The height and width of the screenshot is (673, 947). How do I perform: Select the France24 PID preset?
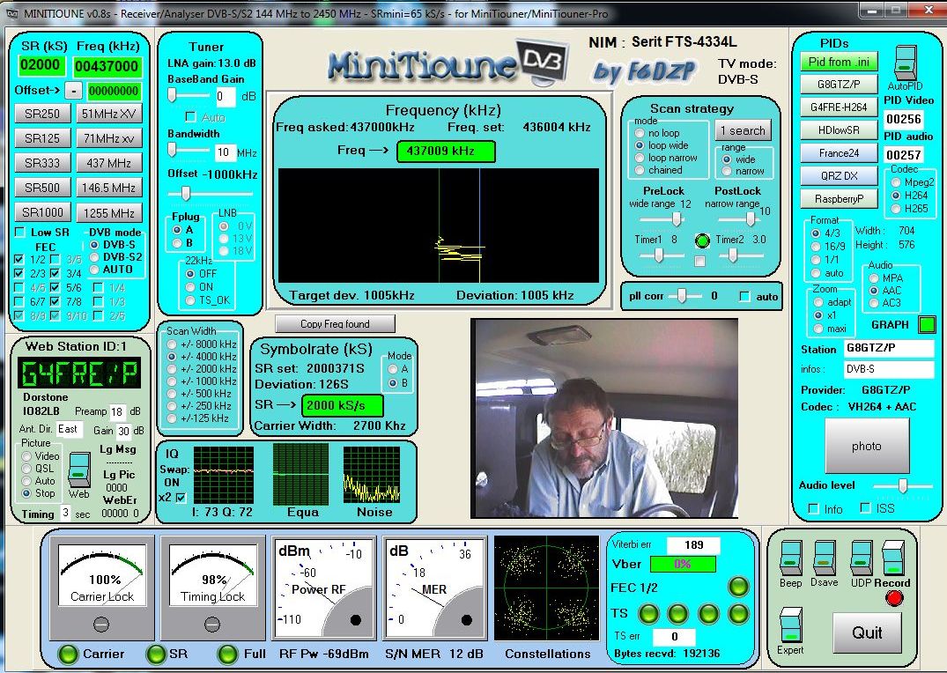[839, 153]
